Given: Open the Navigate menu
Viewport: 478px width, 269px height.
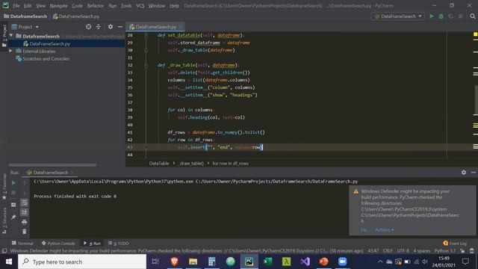Looking at the screenshot, I should [58, 5].
